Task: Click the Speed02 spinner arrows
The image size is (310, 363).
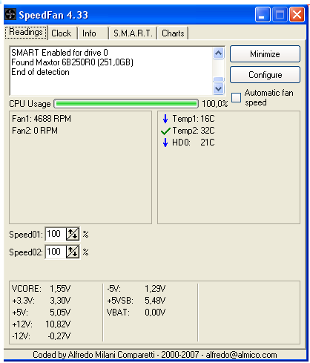Action: click(73, 252)
